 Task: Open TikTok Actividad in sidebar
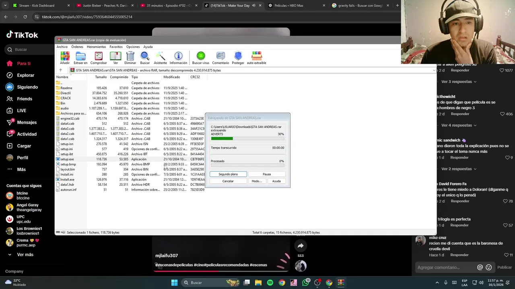[21, 134]
